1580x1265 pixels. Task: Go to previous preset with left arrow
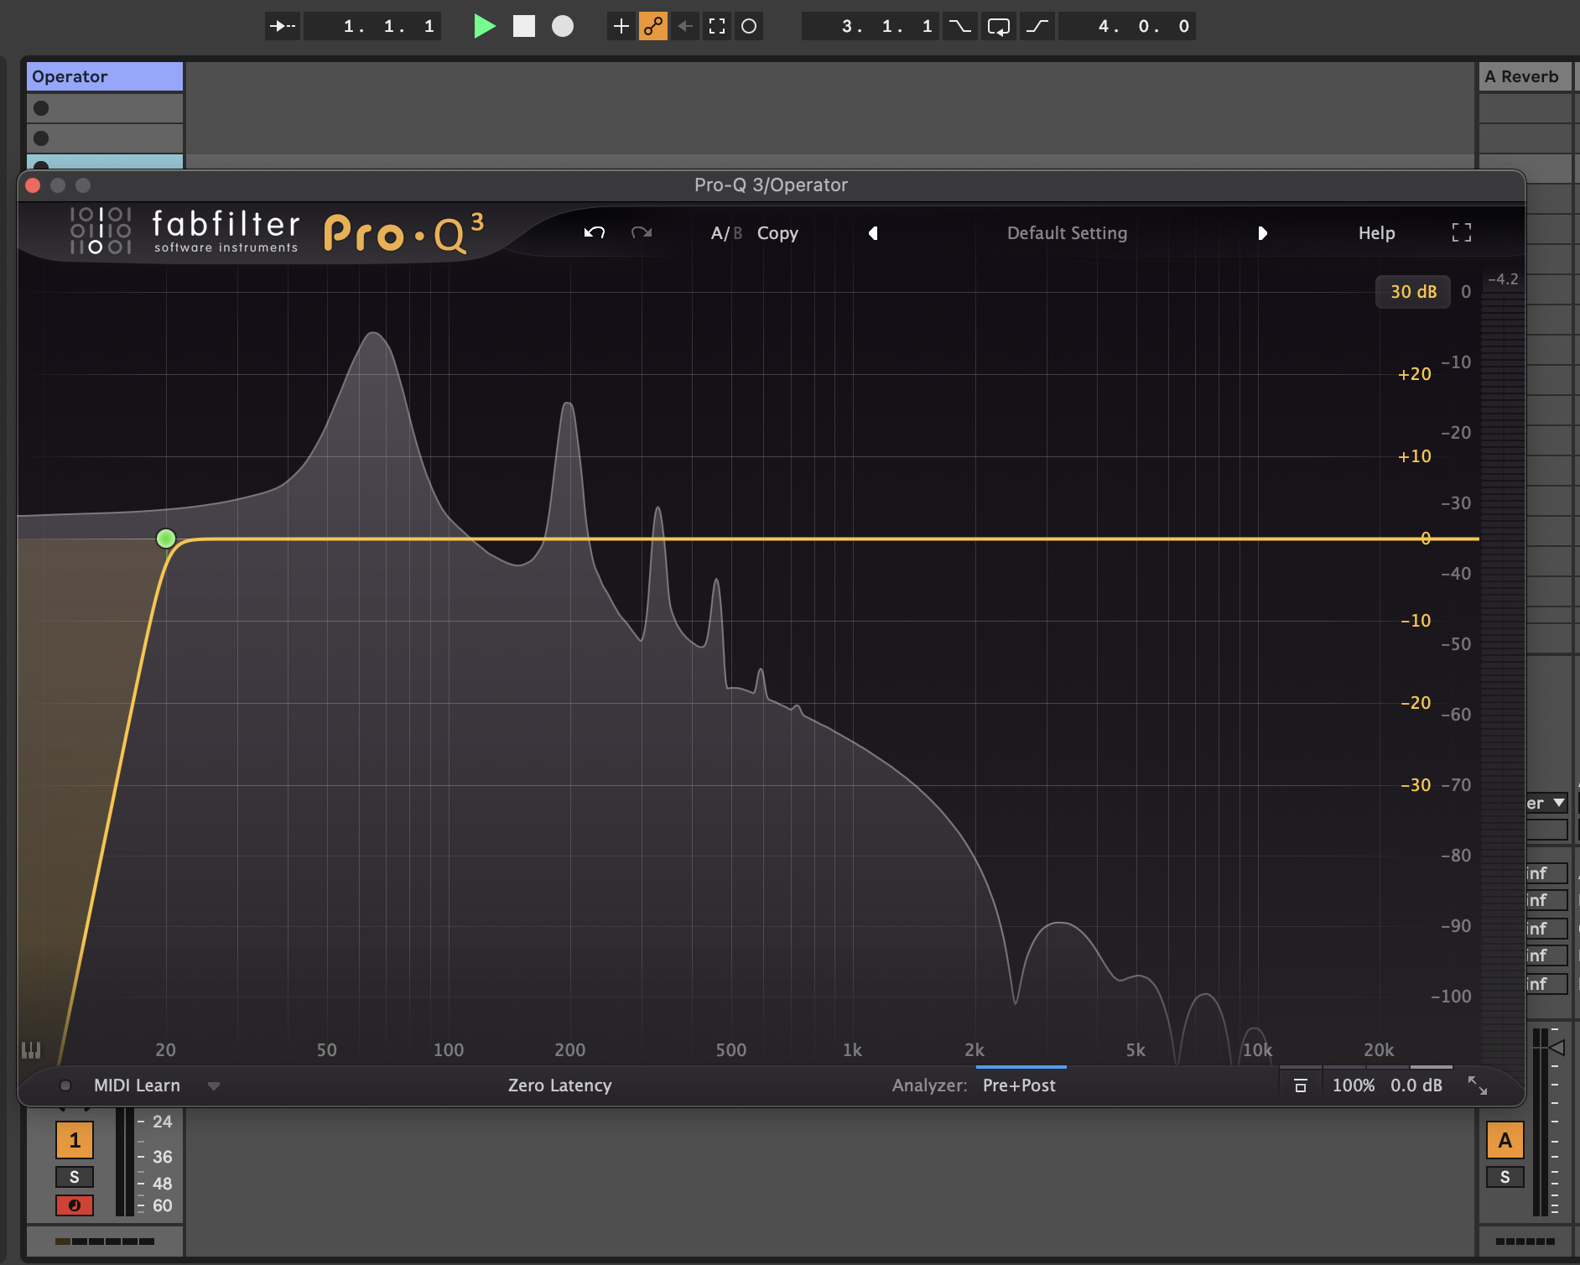[873, 233]
